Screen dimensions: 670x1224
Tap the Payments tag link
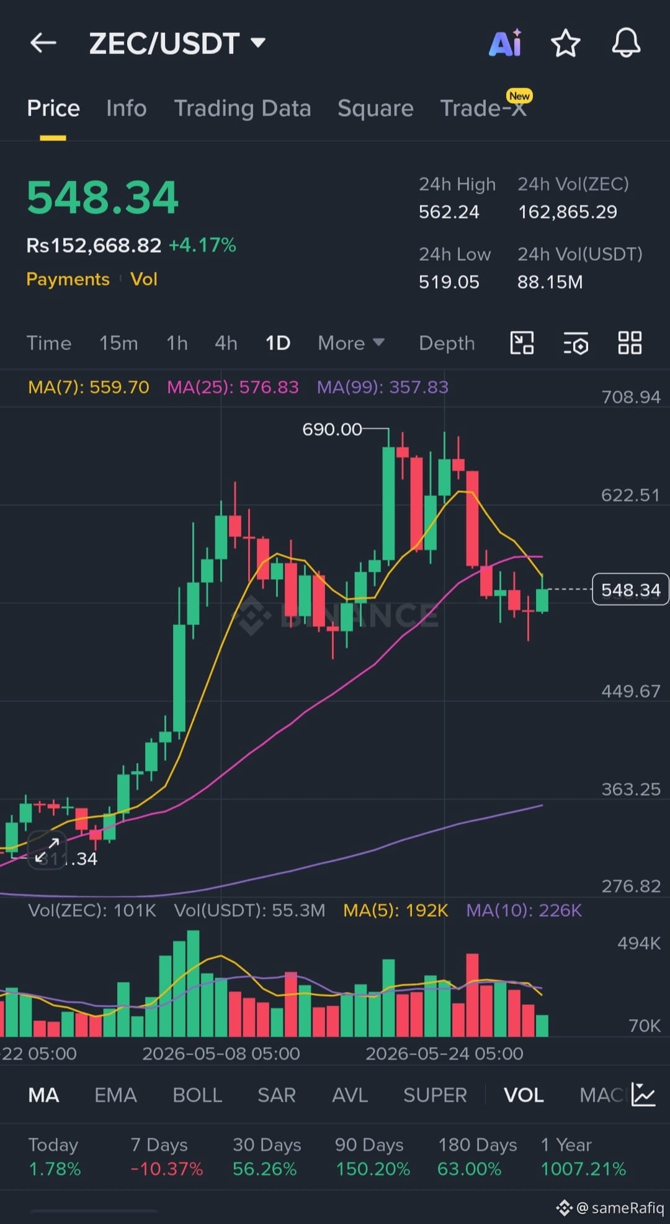point(68,279)
